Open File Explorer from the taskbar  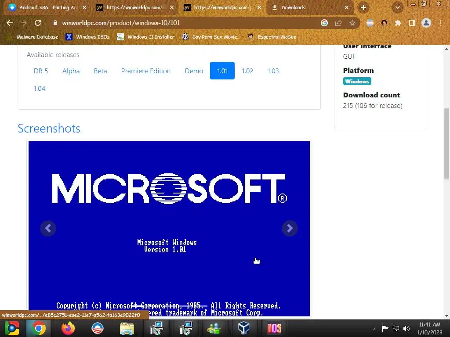127,328
